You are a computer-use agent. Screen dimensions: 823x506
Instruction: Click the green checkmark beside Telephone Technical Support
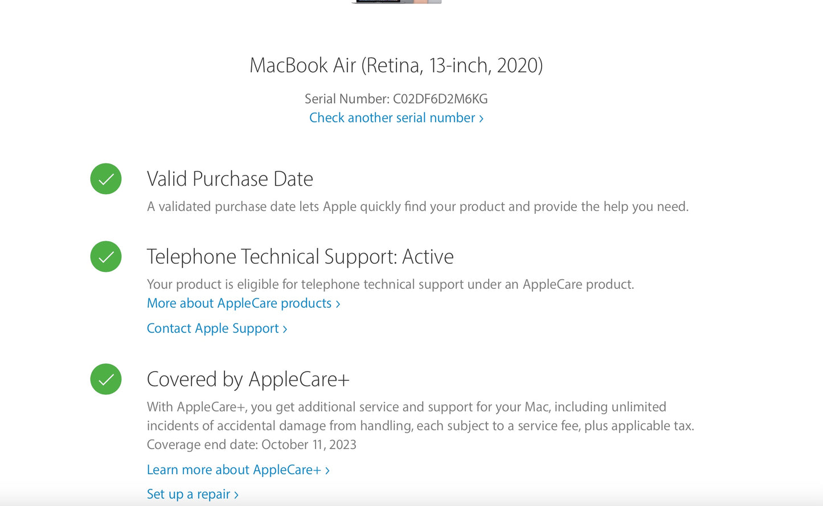106,256
